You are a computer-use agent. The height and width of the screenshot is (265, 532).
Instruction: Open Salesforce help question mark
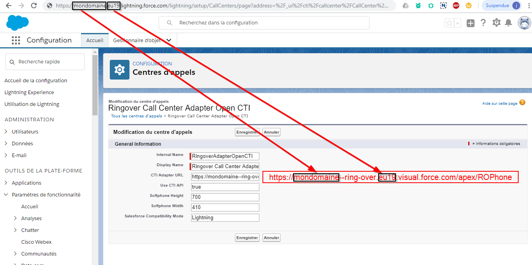pos(483,23)
